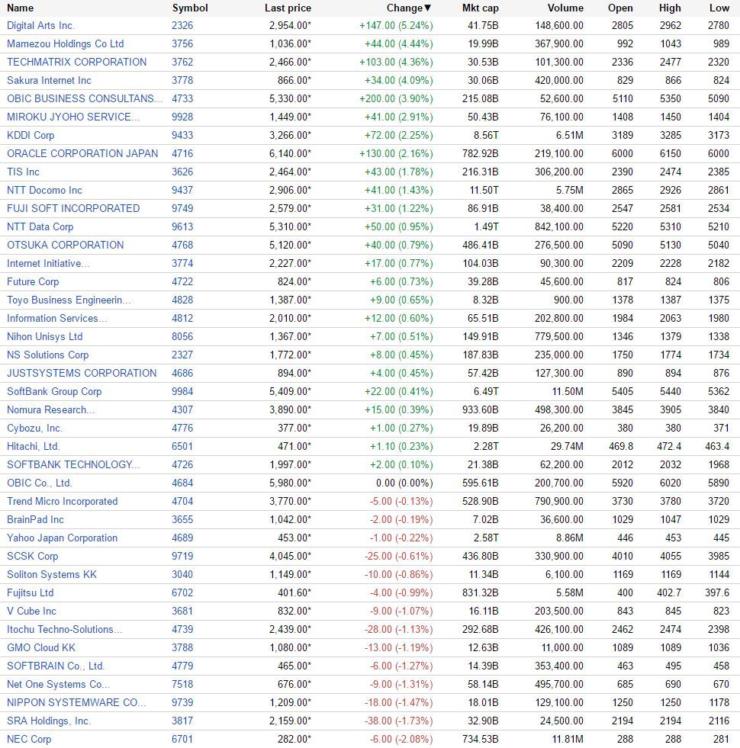Viewport: 740px width, 748px height.
Task: Open TECHMATRIX CORPORATION link
Action: [x=77, y=62]
